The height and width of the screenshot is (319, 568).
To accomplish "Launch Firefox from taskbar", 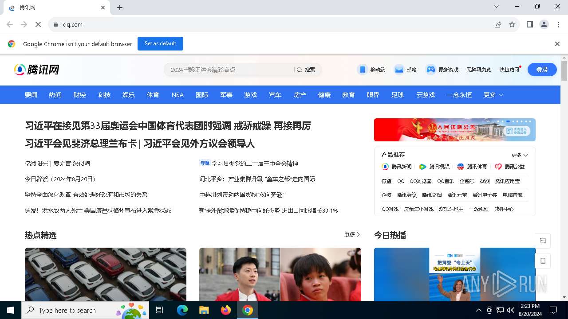I will tap(226, 310).
